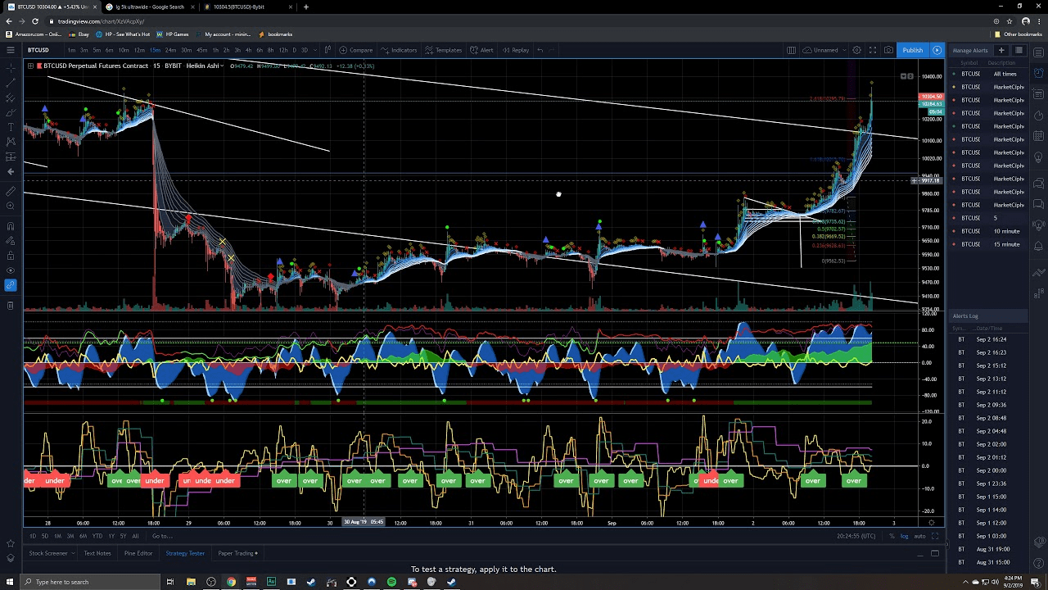Open the Indicators panel
1048x590 pixels.
point(399,50)
